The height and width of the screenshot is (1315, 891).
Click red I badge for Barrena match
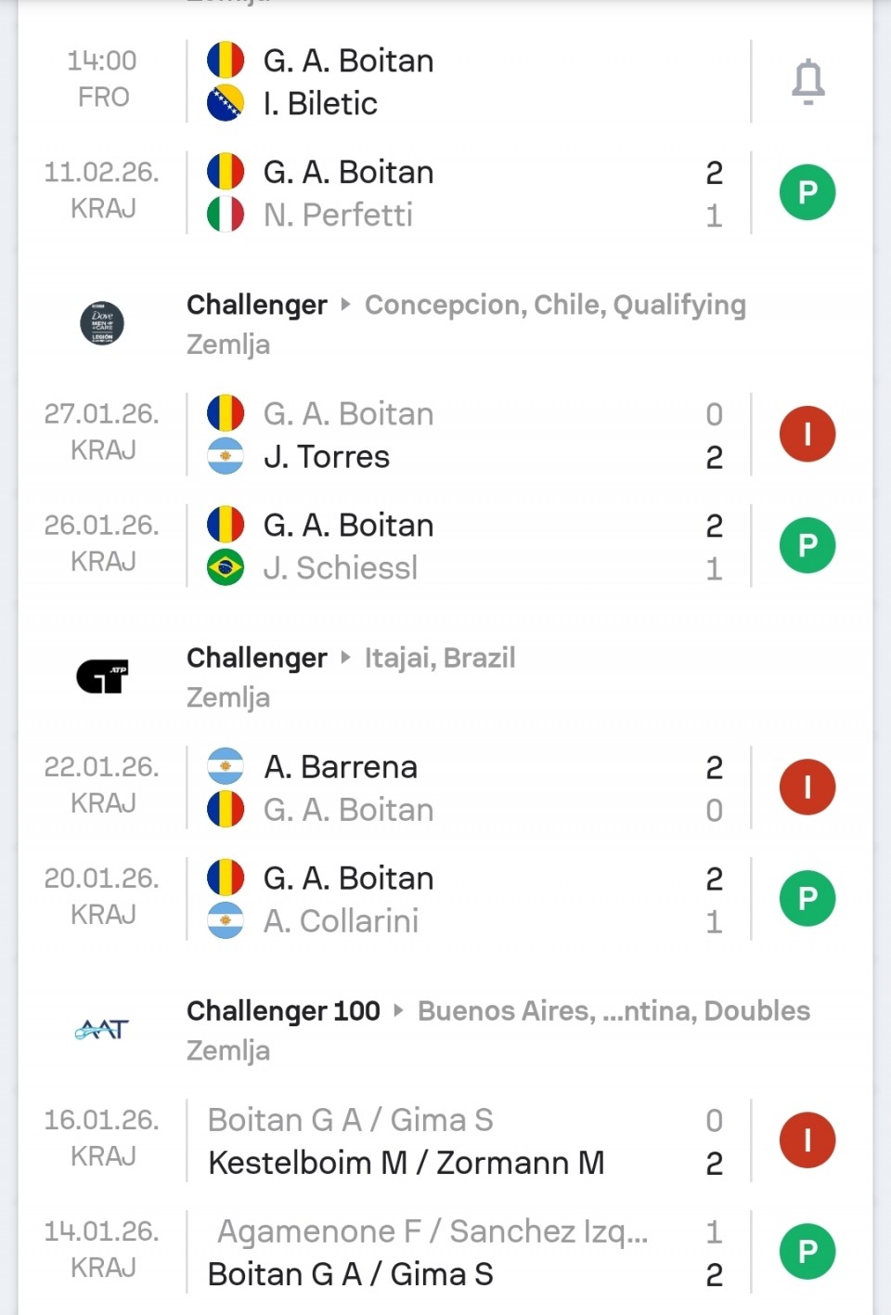pyautogui.click(x=807, y=788)
